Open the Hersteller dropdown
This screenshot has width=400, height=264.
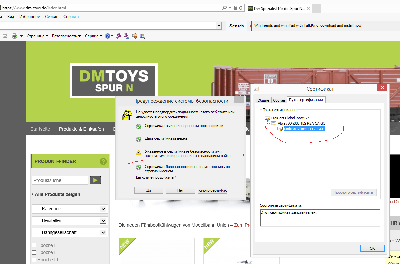click(x=69, y=221)
